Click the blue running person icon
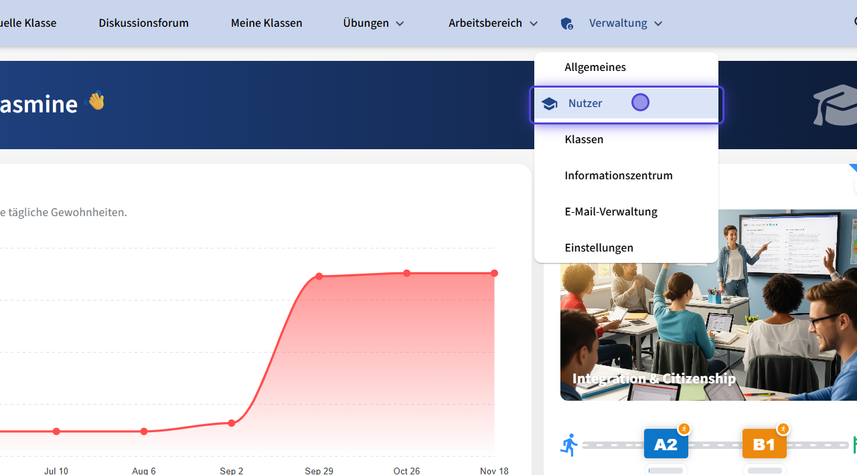Viewport: 857px width, 475px height. (x=570, y=445)
